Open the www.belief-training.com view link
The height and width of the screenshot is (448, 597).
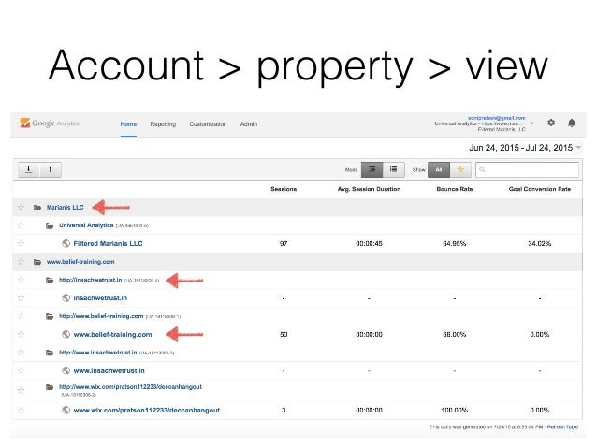point(112,335)
